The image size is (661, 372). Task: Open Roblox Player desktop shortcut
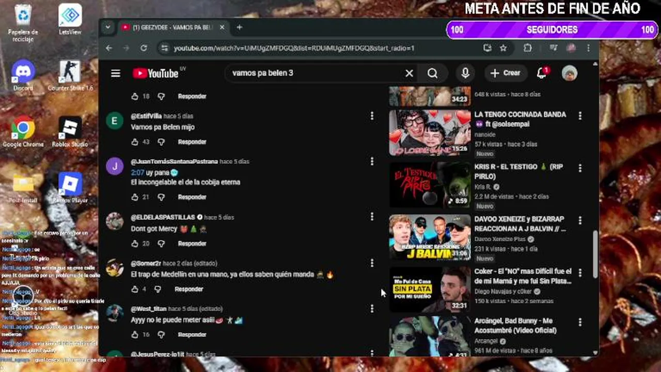pos(70,188)
